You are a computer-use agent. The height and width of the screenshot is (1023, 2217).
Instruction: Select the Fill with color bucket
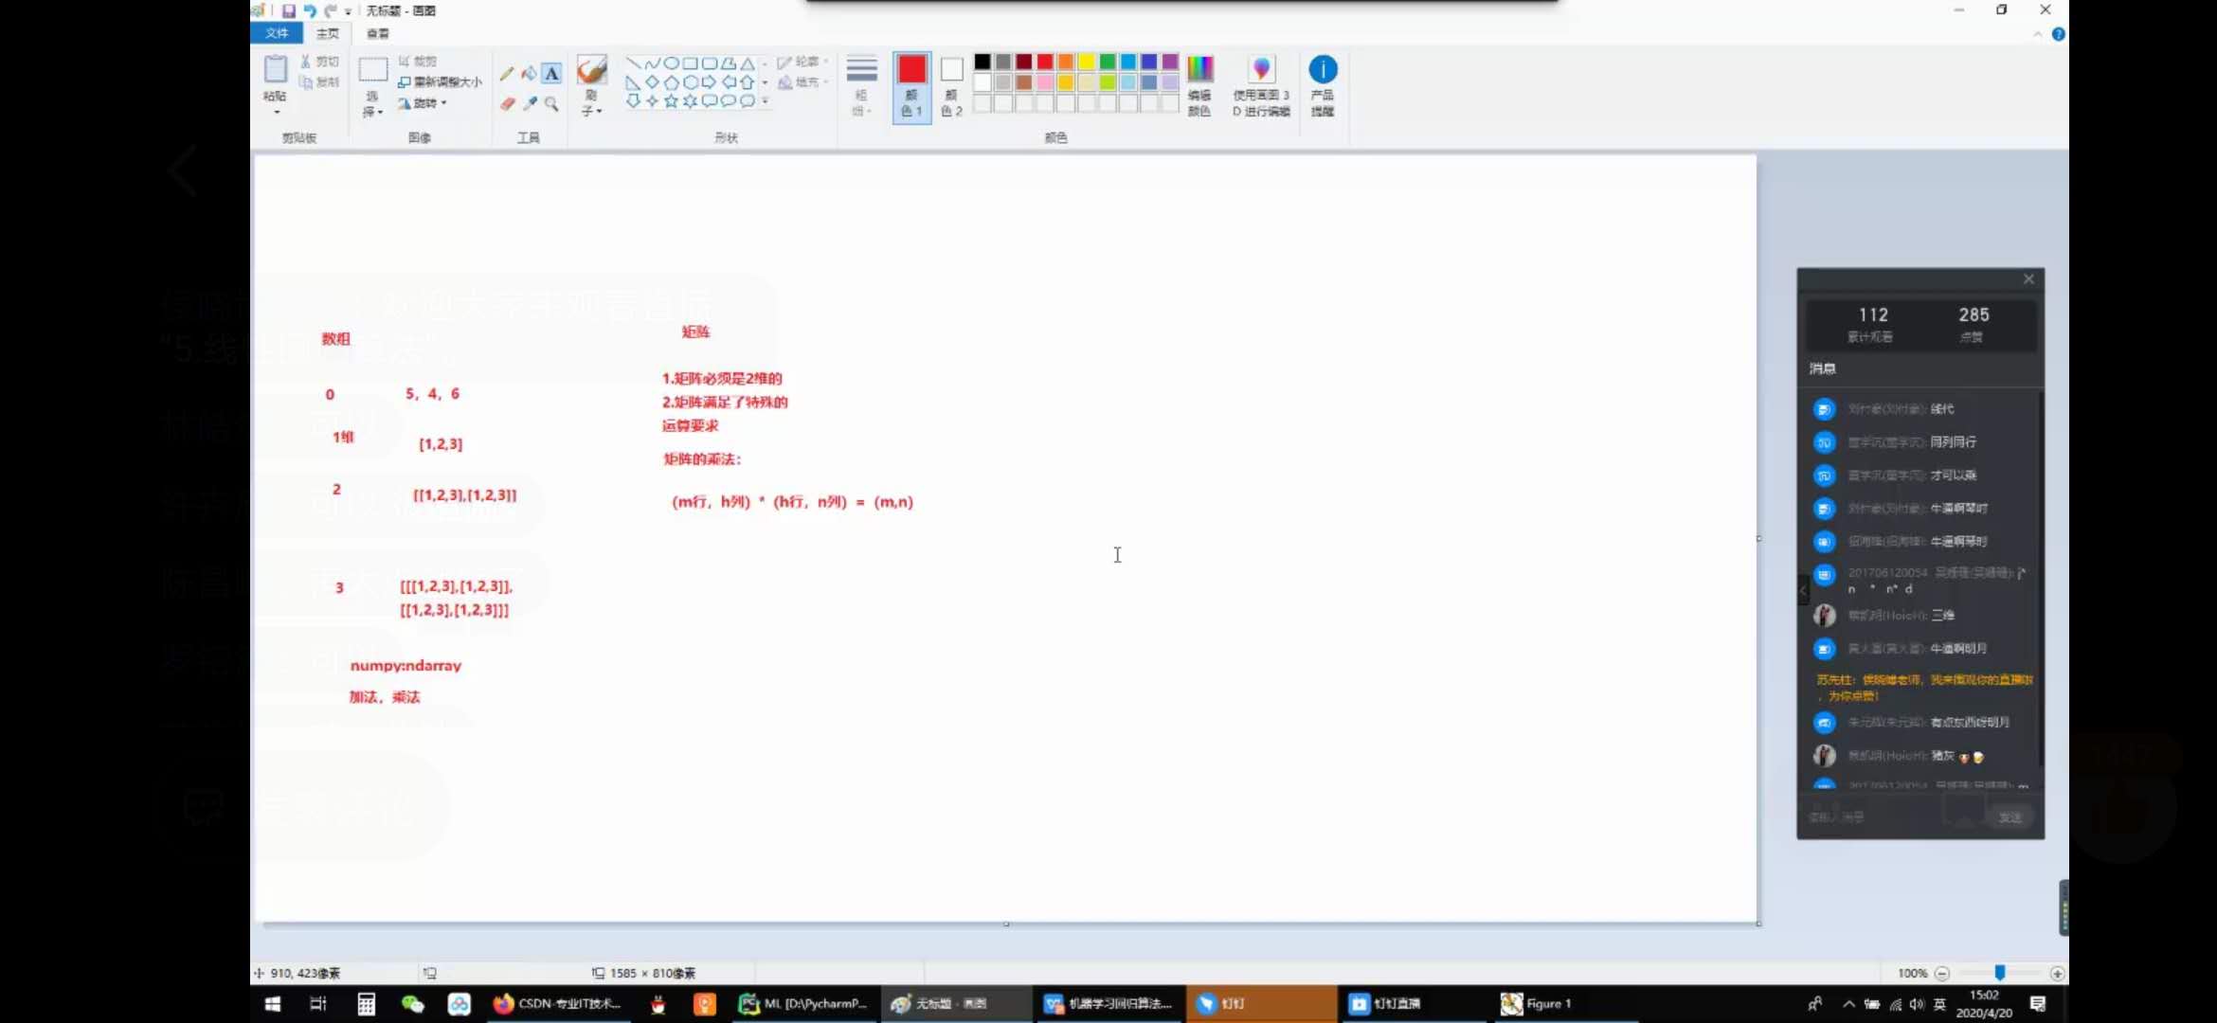point(529,74)
